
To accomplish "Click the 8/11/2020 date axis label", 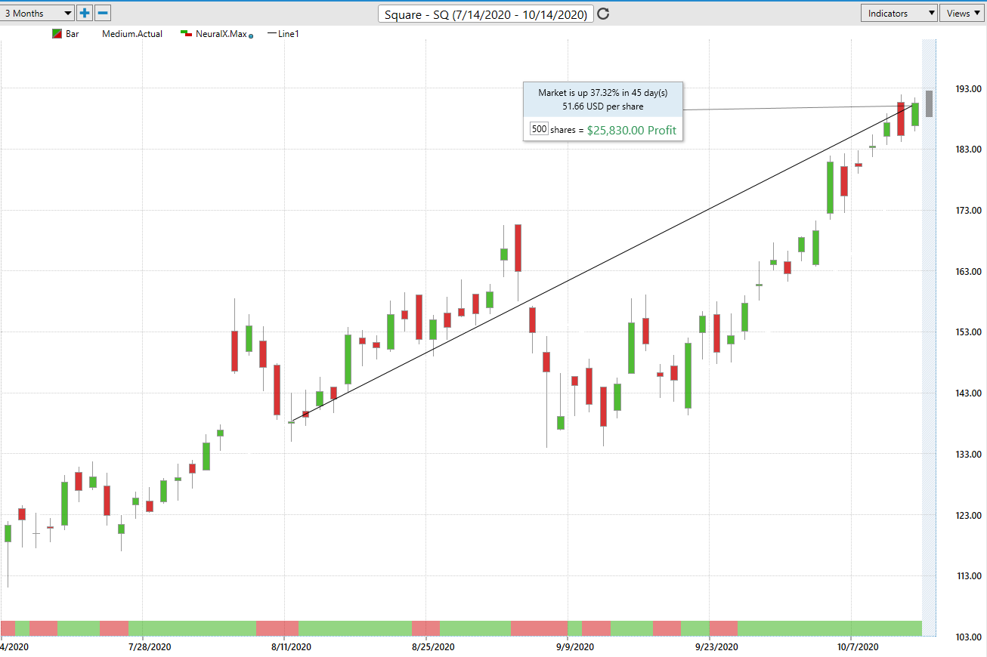I will [x=291, y=647].
